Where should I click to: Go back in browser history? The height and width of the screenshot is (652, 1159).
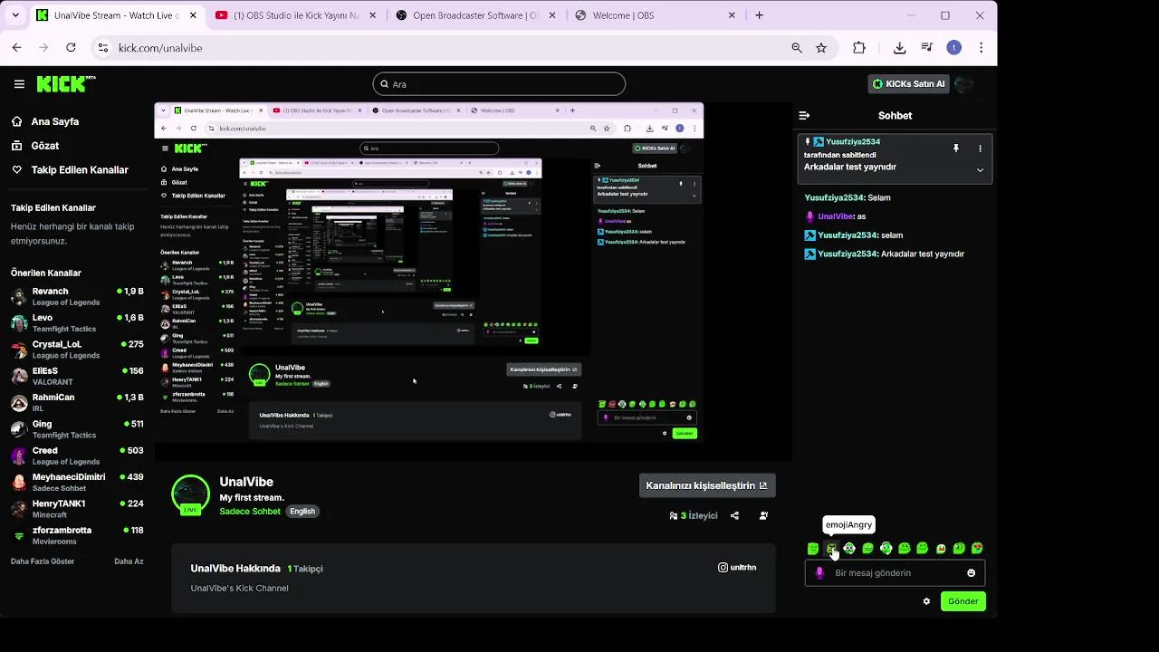tap(16, 48)
